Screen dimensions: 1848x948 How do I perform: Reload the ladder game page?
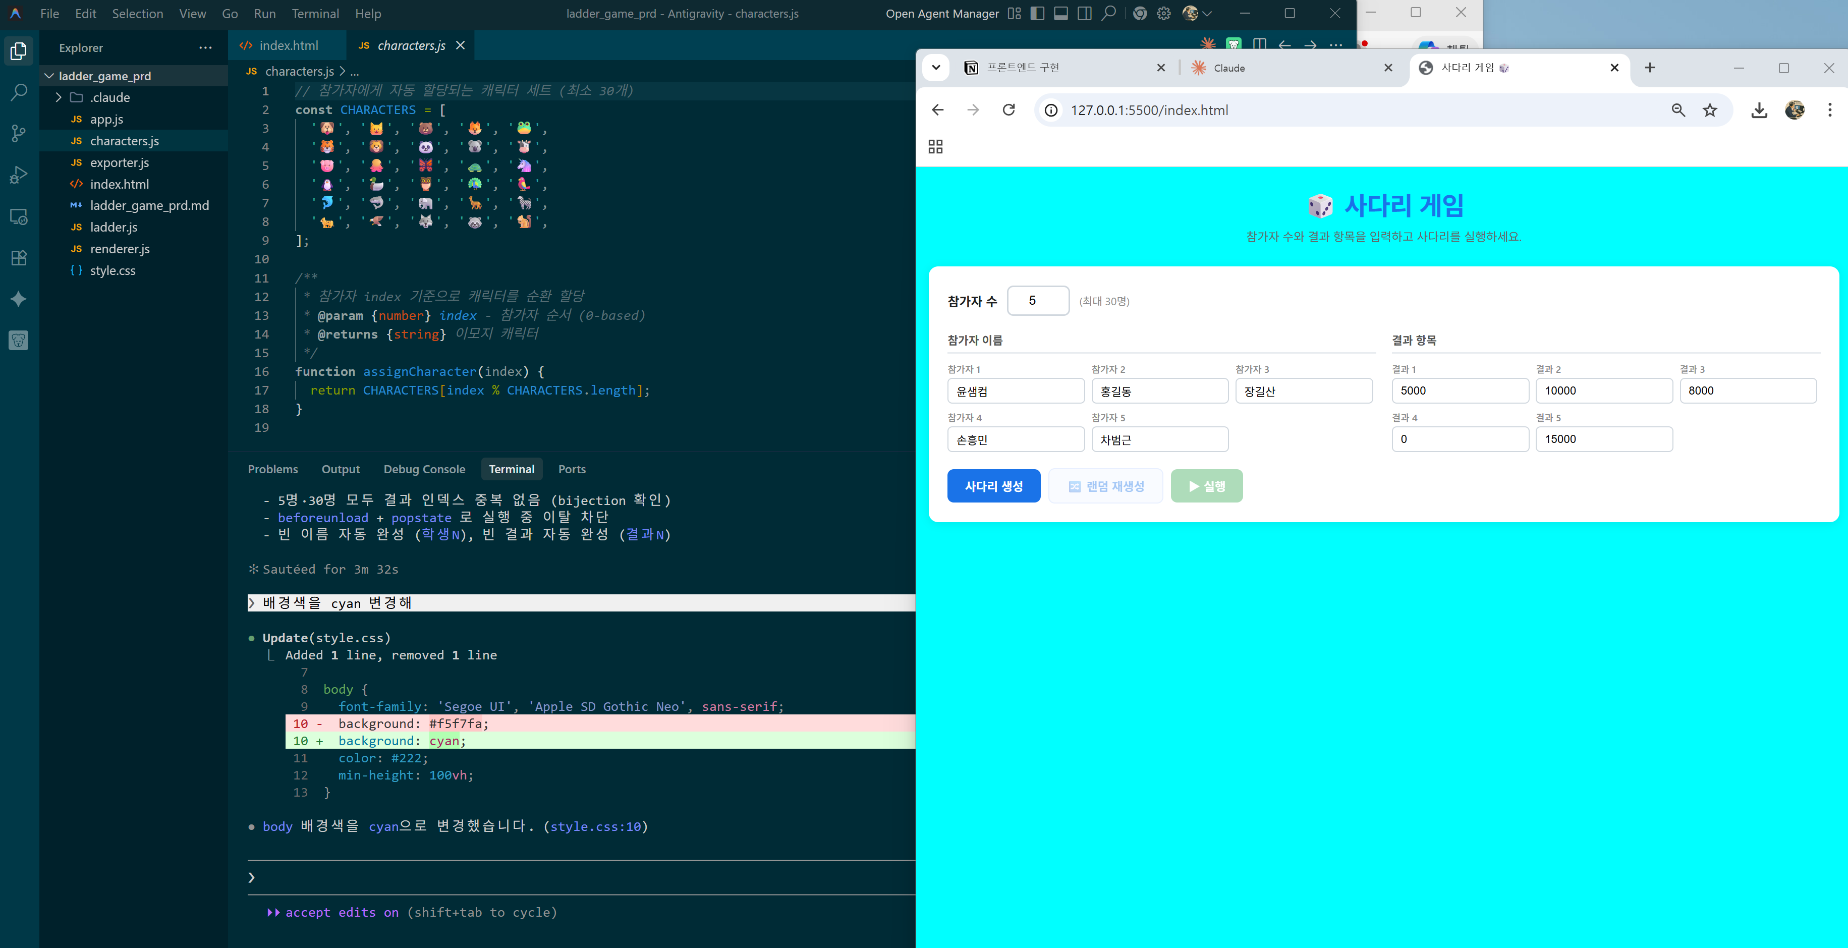point(1009,110)
